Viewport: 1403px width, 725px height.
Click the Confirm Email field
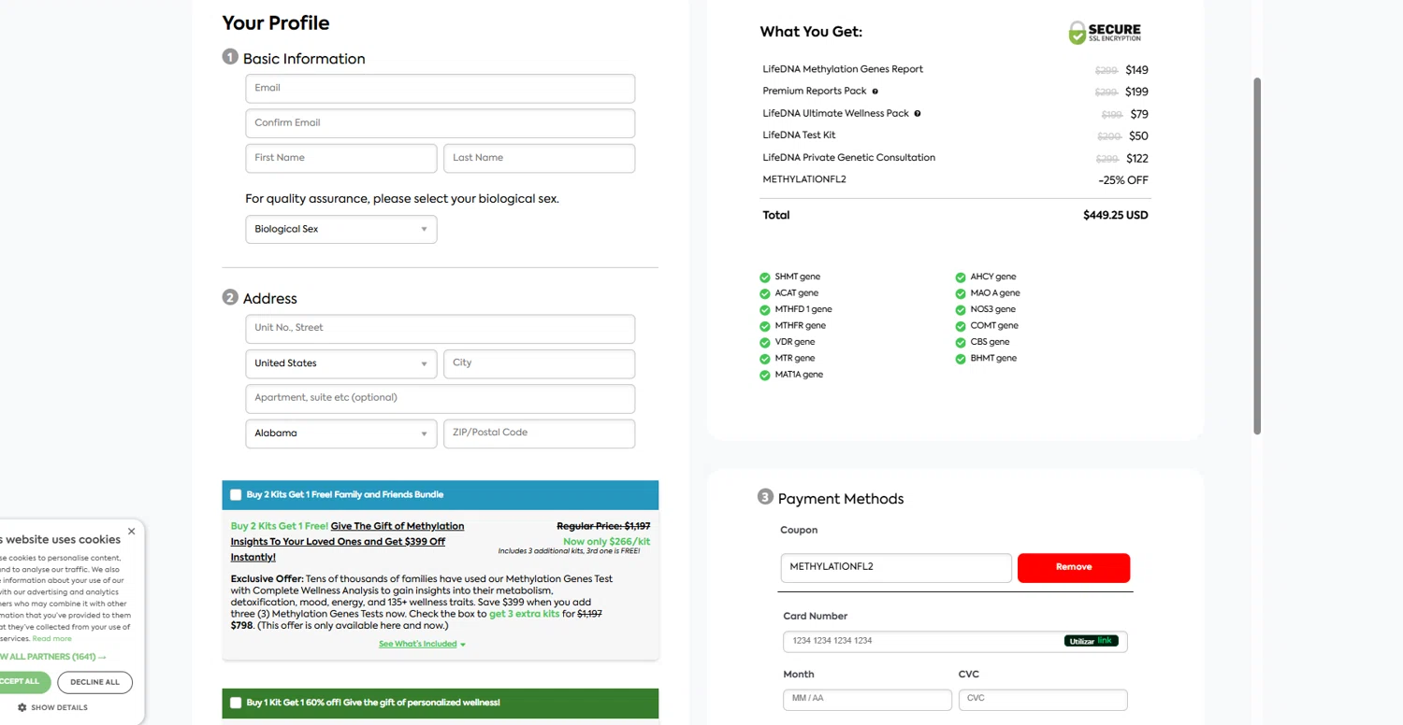coord(441,123)
